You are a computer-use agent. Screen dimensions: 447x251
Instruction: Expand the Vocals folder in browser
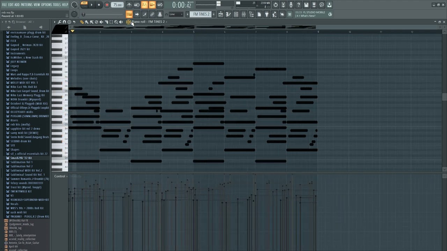[14, 204]
